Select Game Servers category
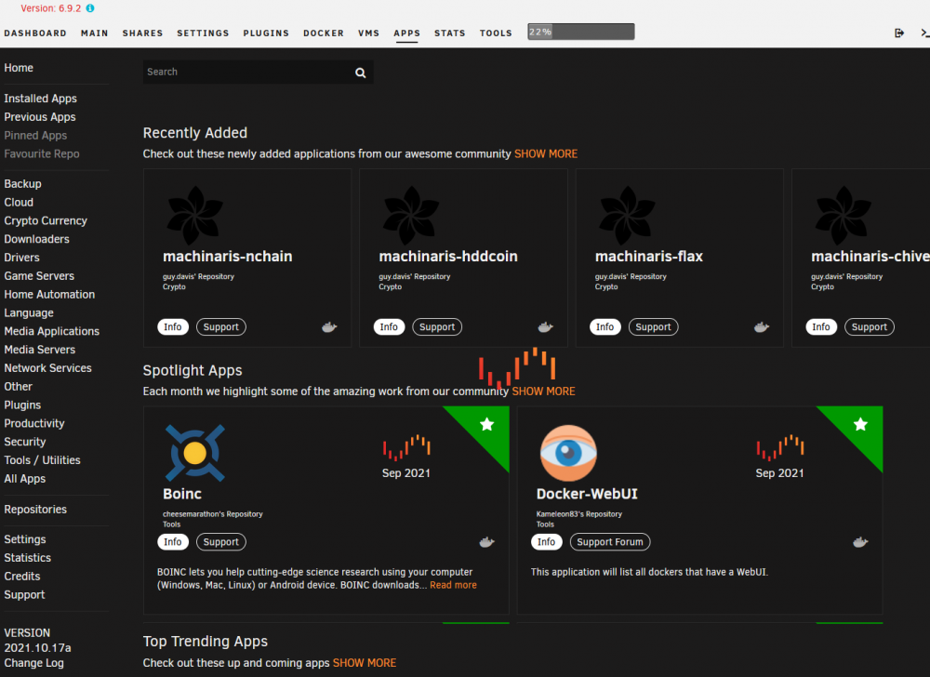 point(39,276)
